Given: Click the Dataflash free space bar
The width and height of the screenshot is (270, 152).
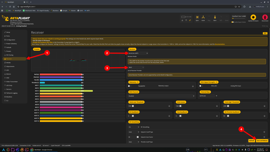Looking at the screenshot, I should (239, 18).
